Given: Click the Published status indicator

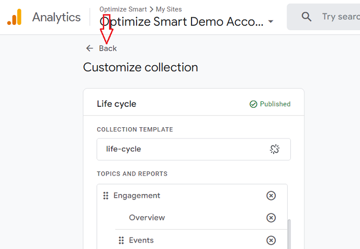Looking at the screenshot, I should coord(270,104).
